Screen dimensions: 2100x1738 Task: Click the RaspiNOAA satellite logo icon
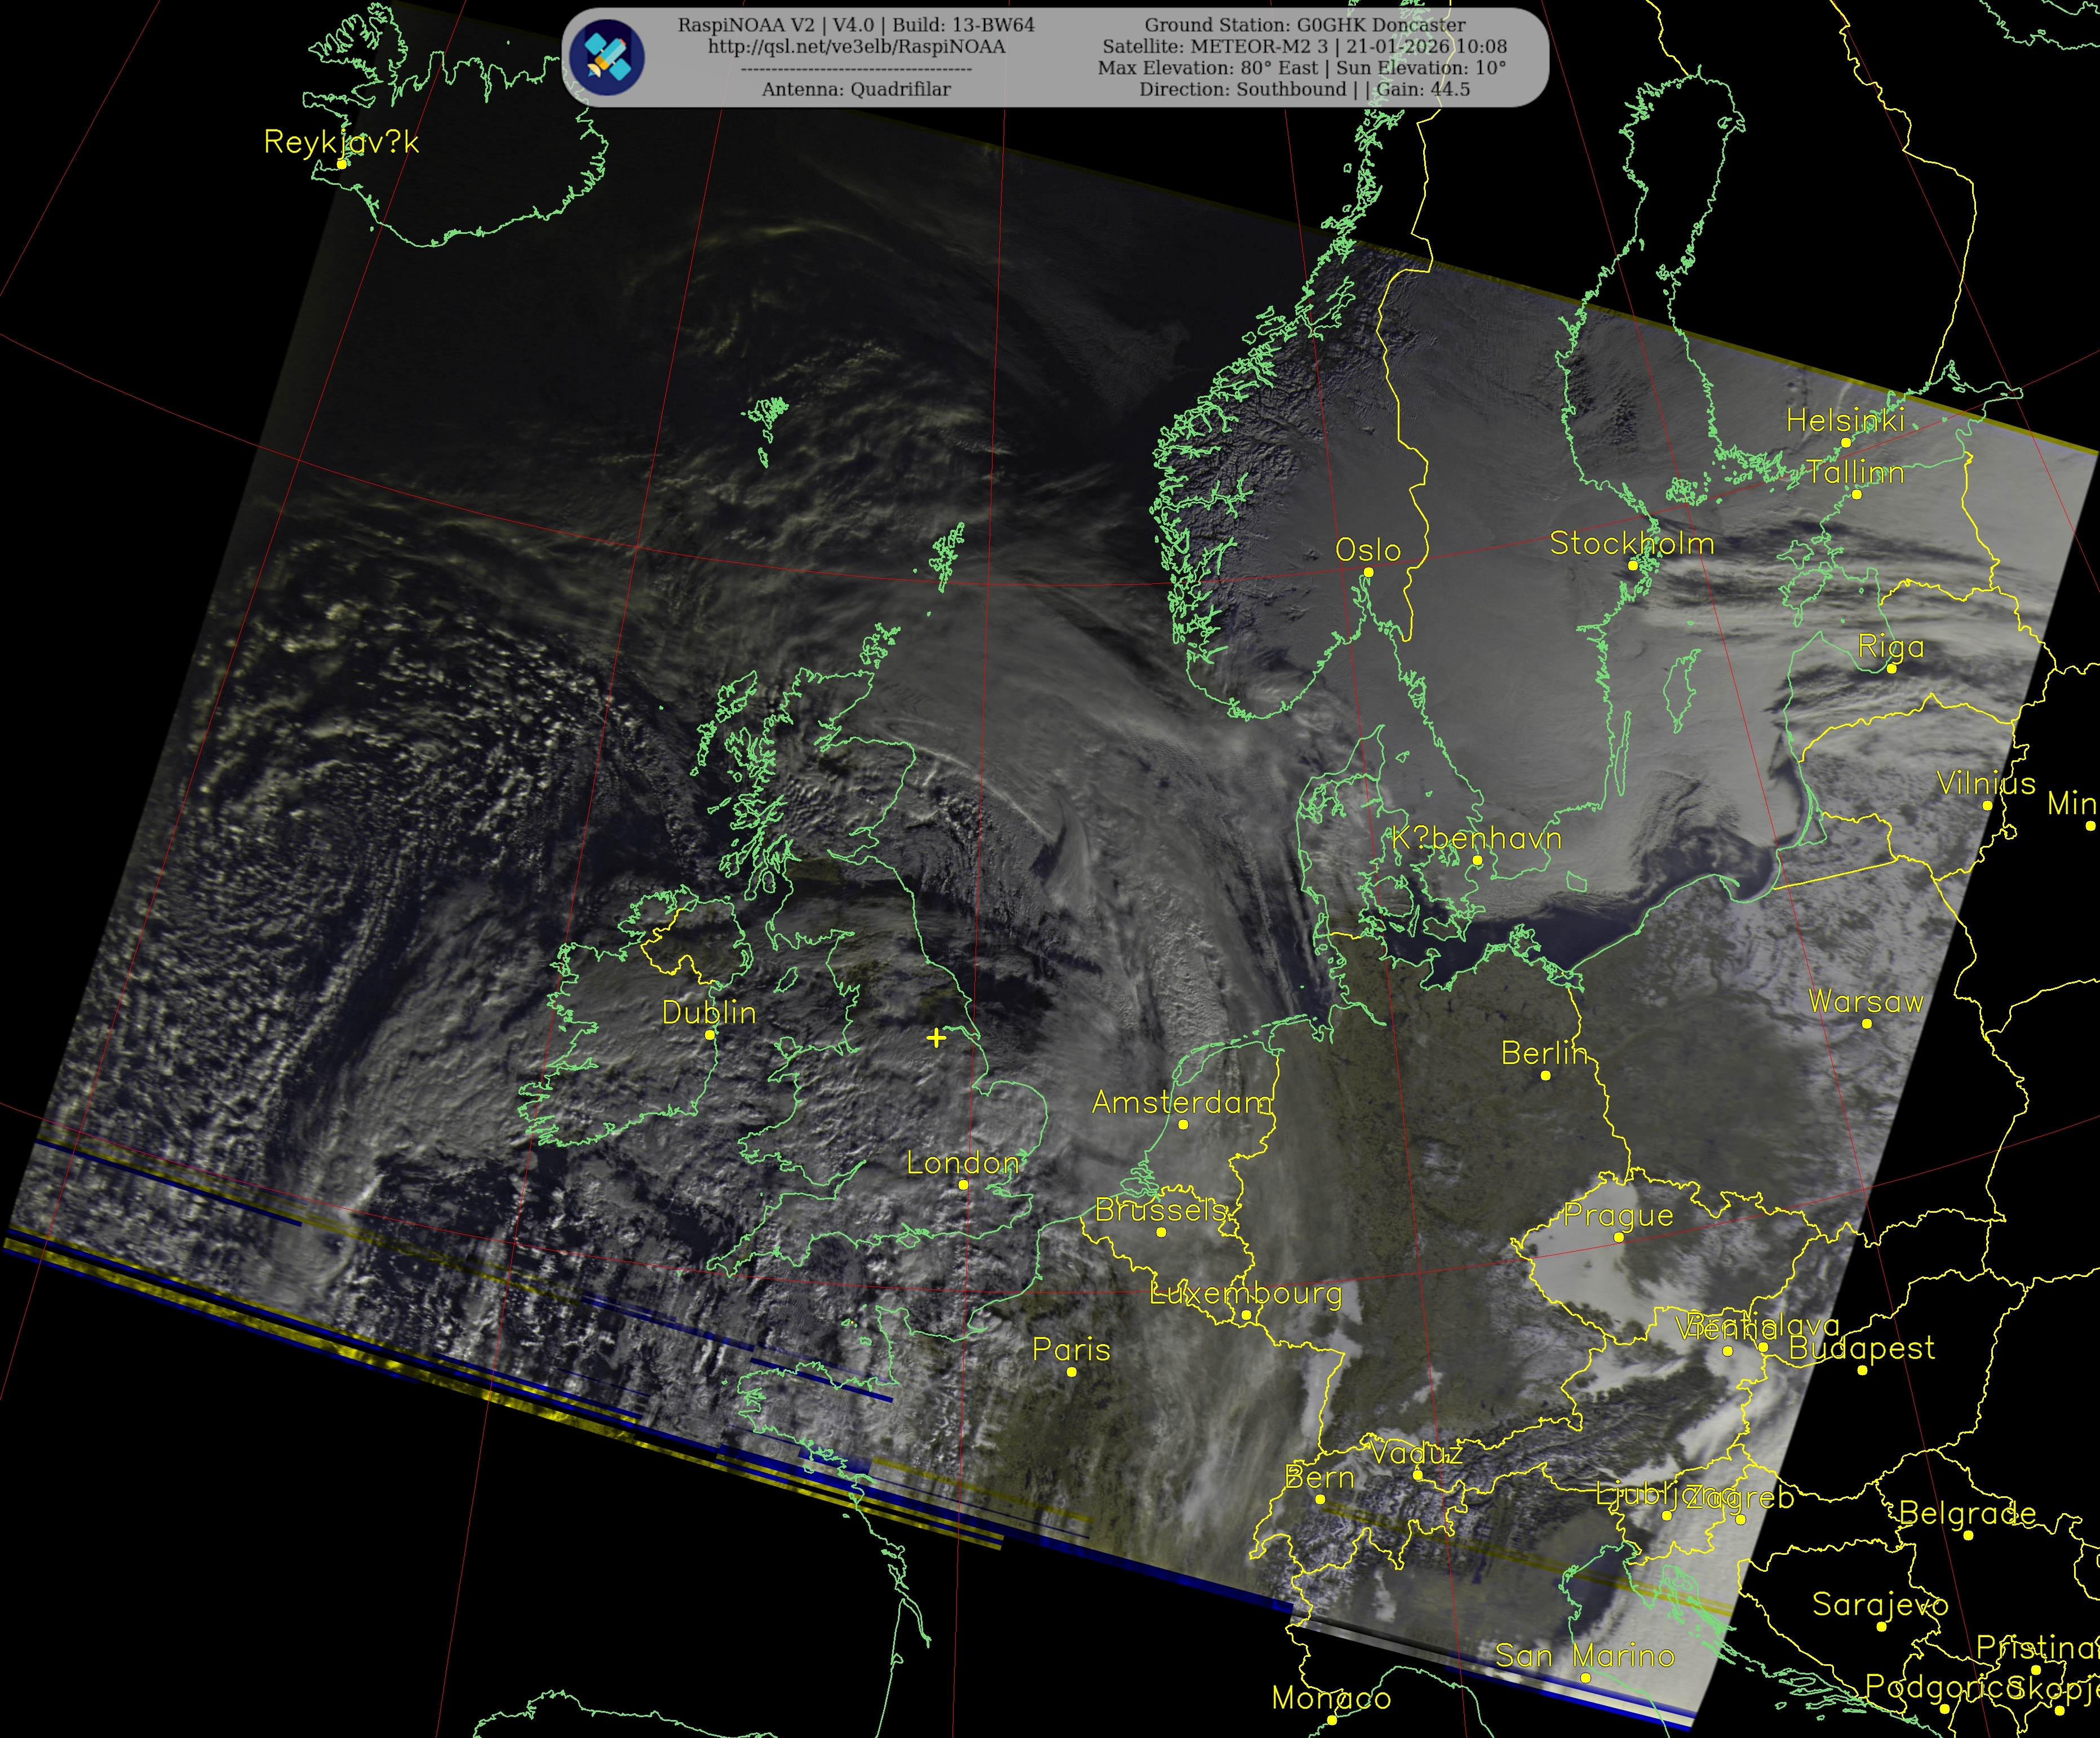607,58
